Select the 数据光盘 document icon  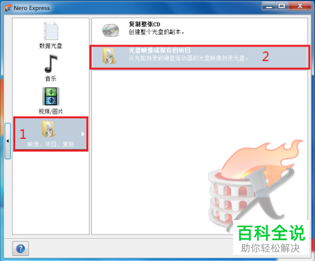click(x=51, y=31)
